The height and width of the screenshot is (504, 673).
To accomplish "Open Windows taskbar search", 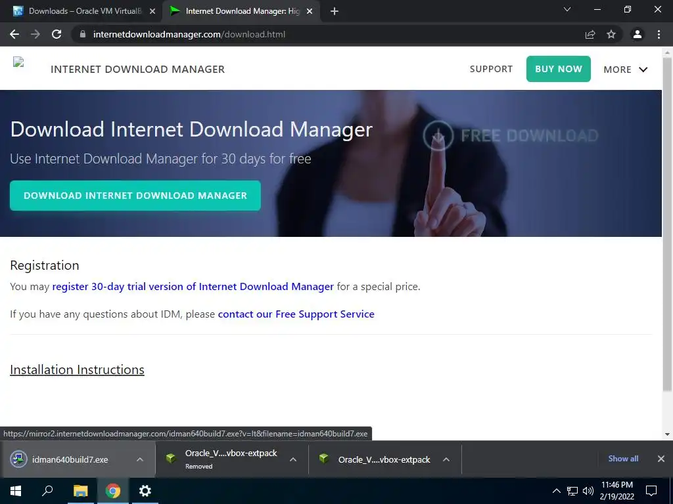I will [x=47, y=491].
